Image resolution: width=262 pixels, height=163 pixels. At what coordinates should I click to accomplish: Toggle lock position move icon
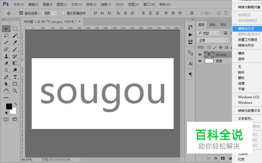(221, 47)
